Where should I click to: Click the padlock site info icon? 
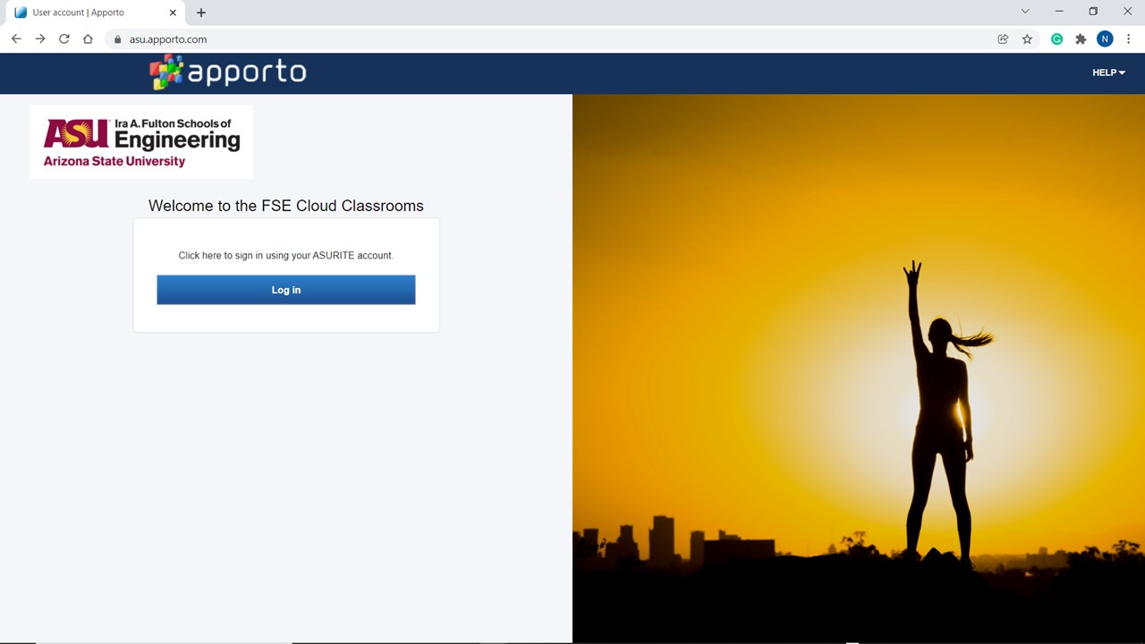click(x=117, y=39)
